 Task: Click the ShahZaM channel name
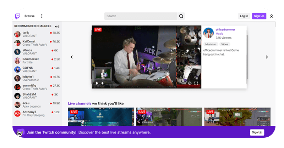[x=29, y=94]
